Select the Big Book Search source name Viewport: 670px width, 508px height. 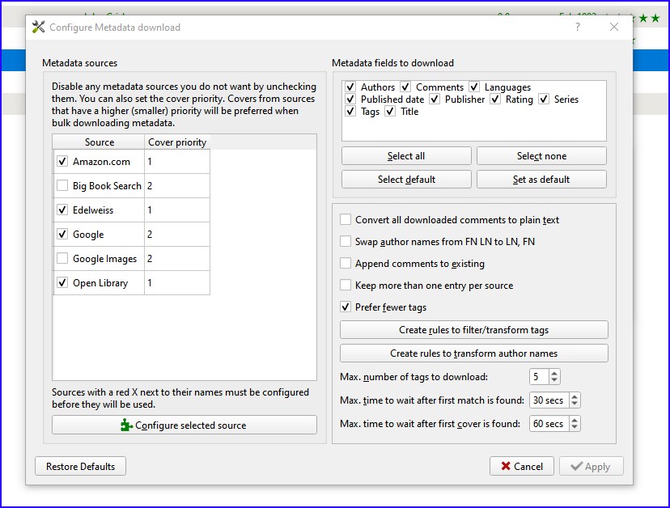click(x=107, y=186)
